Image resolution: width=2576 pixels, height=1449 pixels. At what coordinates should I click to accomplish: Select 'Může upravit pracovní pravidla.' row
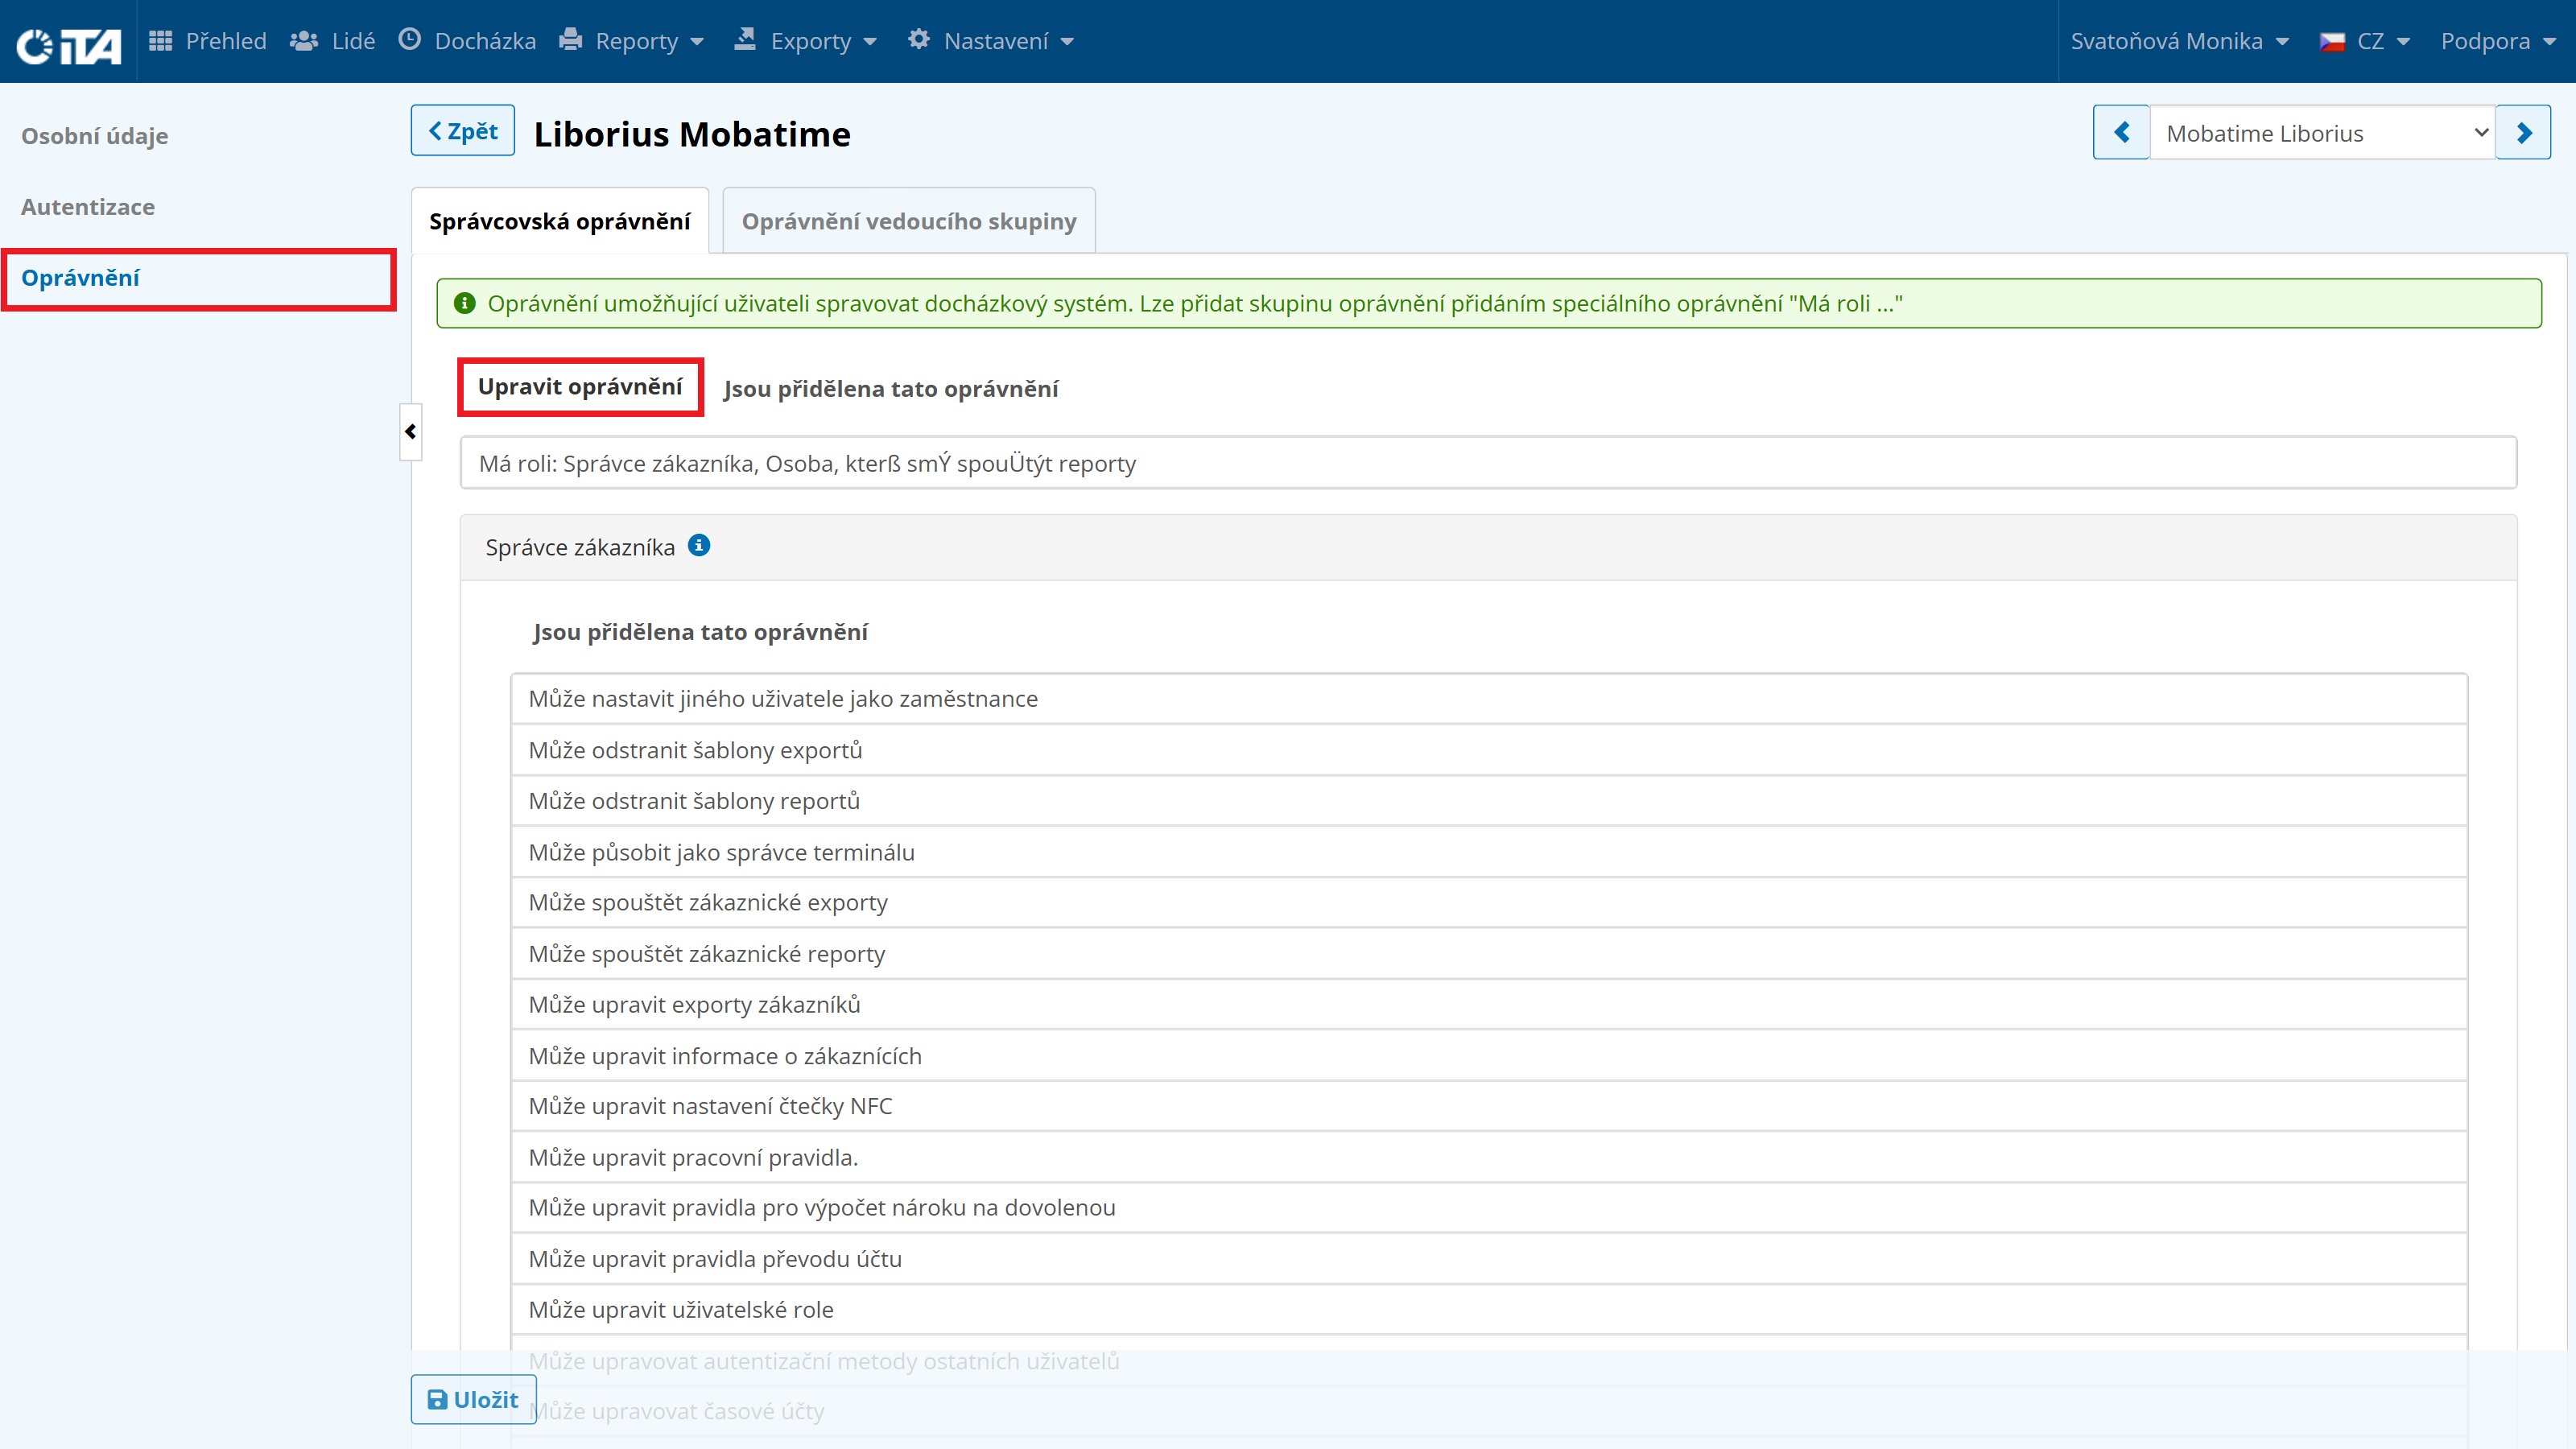pos(1489,1157)
